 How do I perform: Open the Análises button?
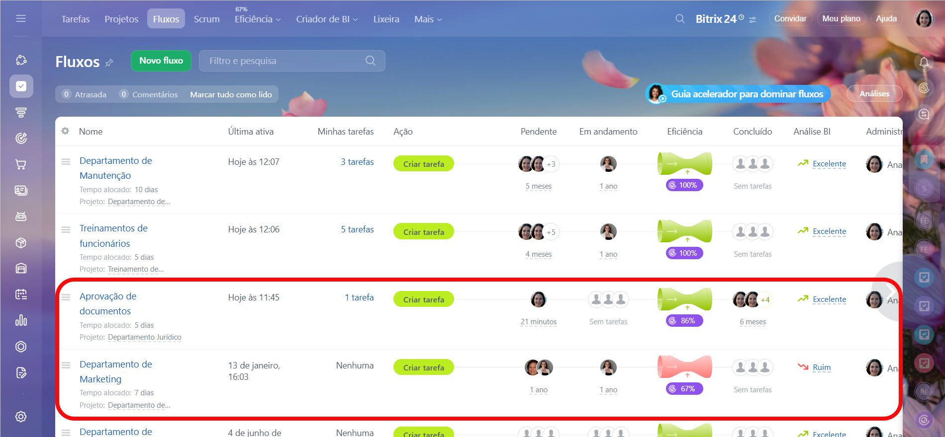pyautogui.click(x=874, y=93)
